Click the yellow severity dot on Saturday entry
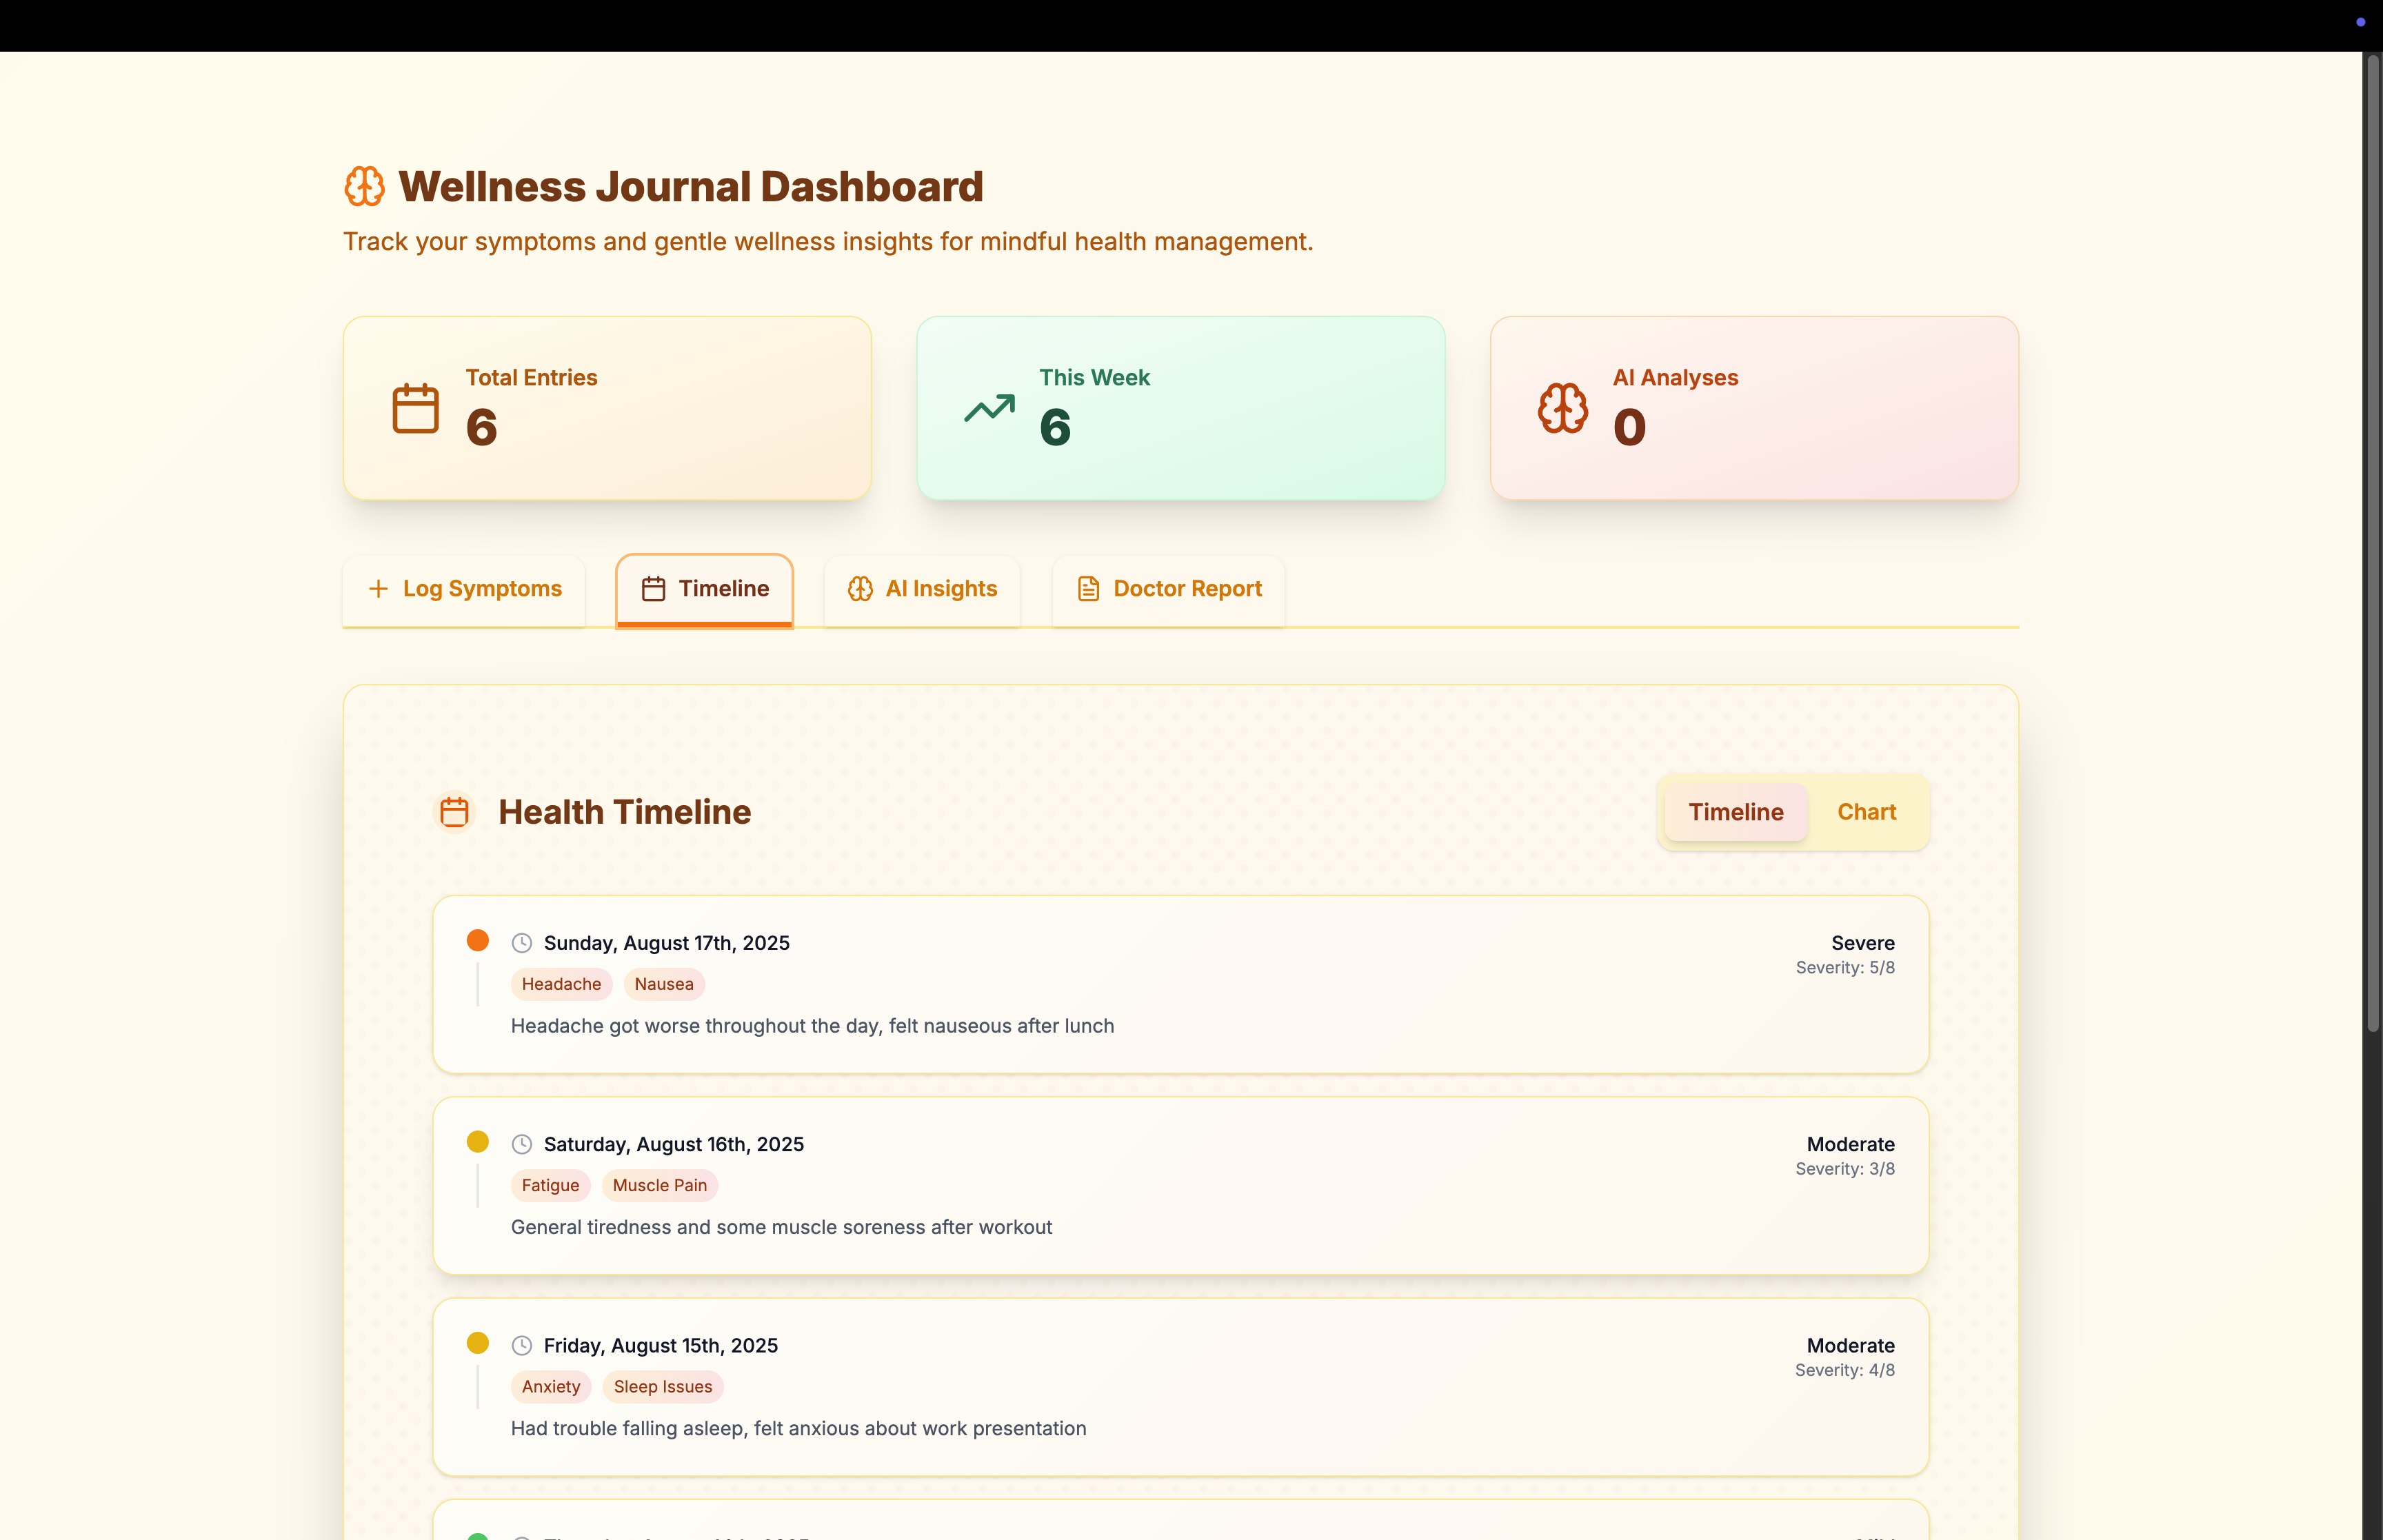The image size is (2383, 1540). (478, 1142)
